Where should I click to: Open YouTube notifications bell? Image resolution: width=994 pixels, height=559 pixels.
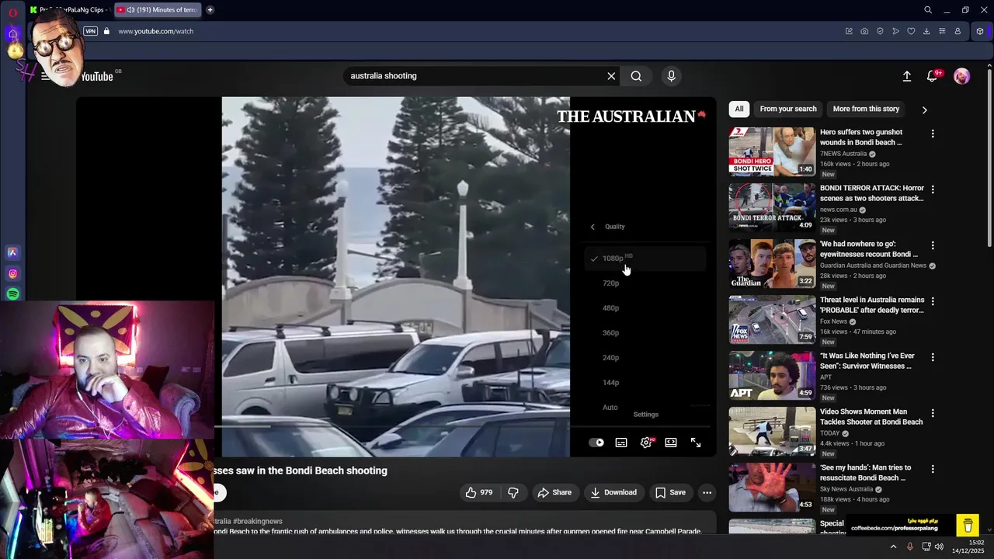pyautogui.click(x=933, y=76)
